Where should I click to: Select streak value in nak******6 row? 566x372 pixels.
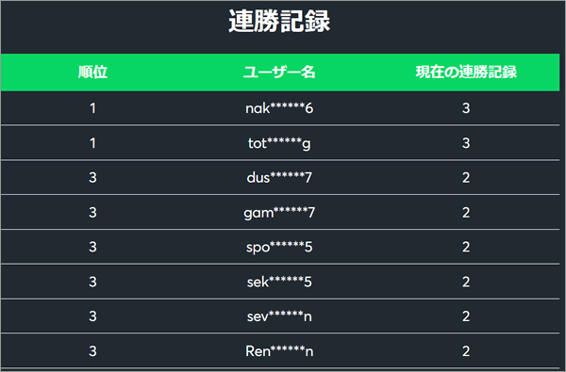(x=466, y=108)
